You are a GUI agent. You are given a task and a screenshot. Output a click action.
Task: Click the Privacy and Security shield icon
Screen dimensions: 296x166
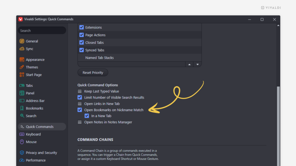(22, 152)
